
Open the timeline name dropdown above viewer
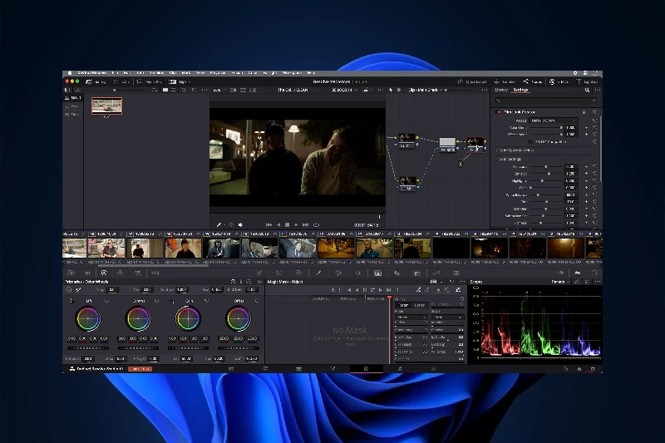click(295, 90)
